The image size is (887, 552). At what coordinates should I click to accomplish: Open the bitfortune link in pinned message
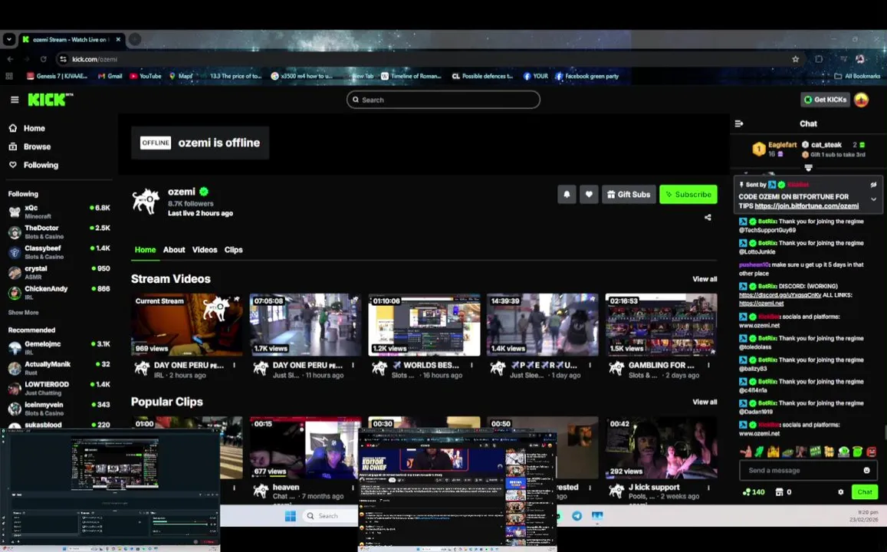(x=807, y=206)
